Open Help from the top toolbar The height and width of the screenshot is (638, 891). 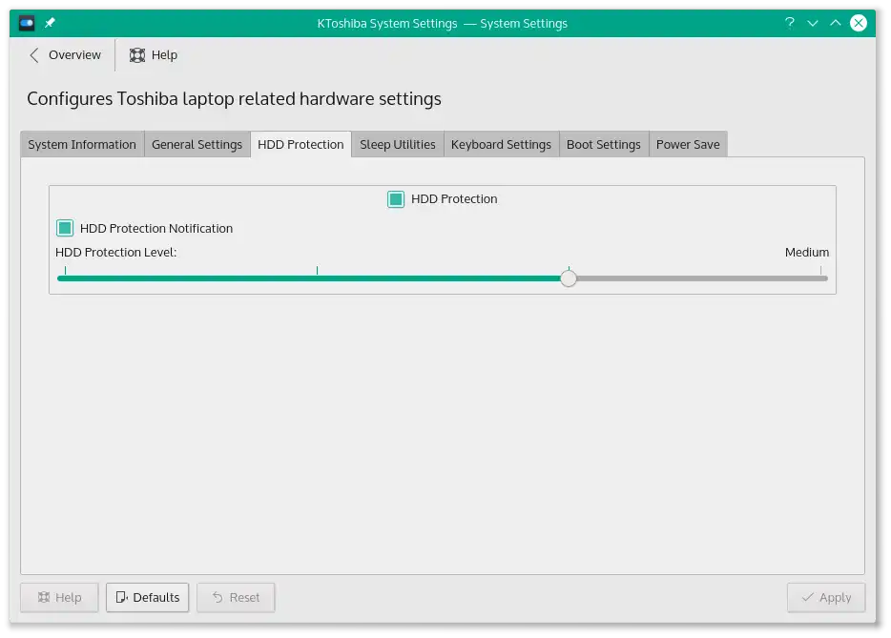pyautogui.click(x=154, y=55)
